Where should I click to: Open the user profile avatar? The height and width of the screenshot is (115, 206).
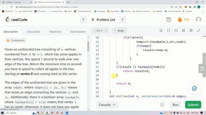coord(198,19)
